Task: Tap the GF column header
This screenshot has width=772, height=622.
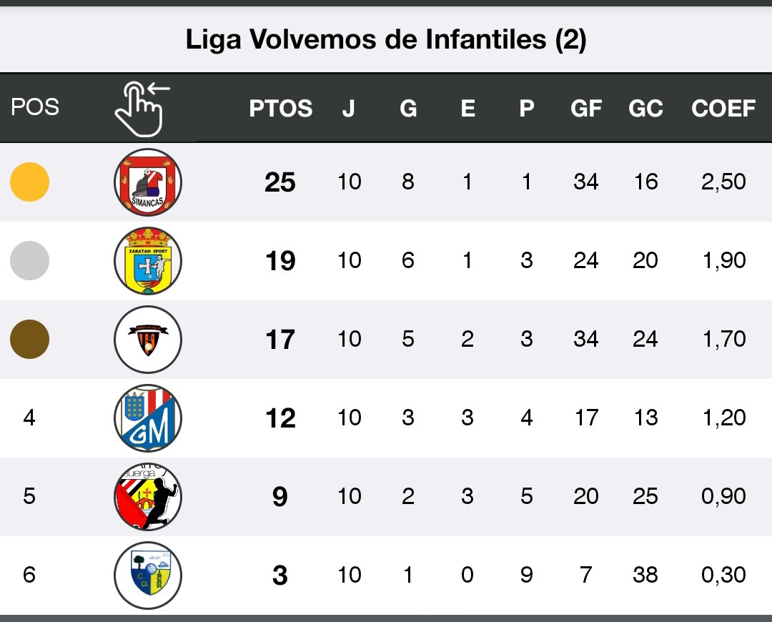Action: coord(586,109)
